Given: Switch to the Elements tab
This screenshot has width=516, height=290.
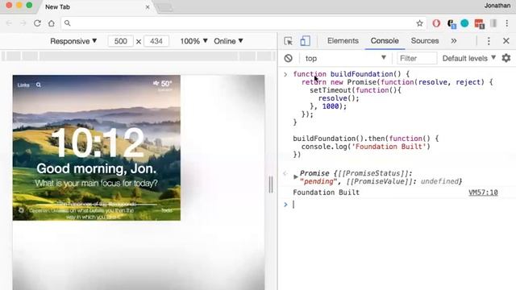Looking at the screenshot, I should pyautogui.click(x=343, y=41).
